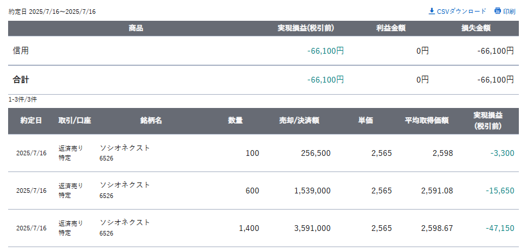Click the 取引/口座 column header
The height and width of the screenshot is (250, 531).
point(75,121)
